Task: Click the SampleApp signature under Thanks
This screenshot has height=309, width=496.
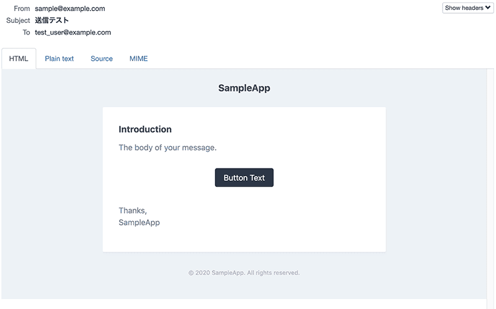Action: 139,222
